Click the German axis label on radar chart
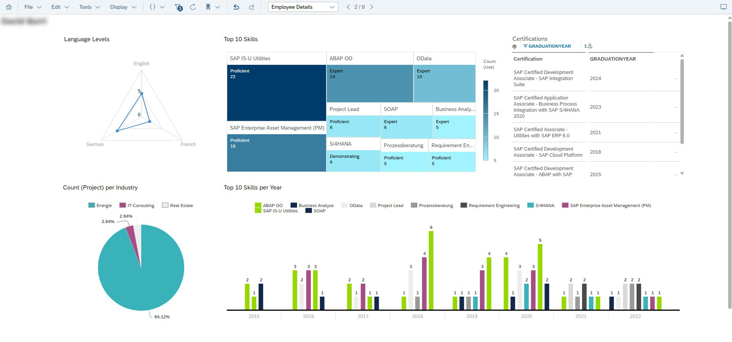Viewport: 732px width, 342px height. coord(95,144)
